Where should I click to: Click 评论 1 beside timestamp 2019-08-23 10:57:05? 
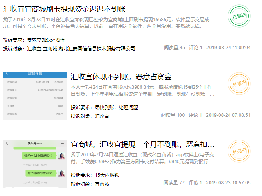pos(195,183)
